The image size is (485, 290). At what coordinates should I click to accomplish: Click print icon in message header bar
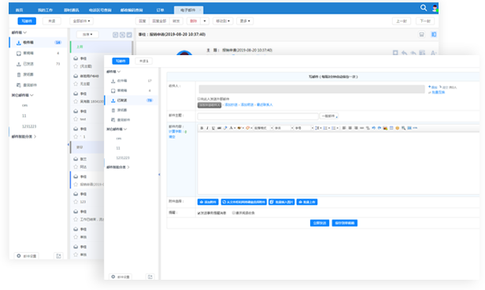pos(421,35)
